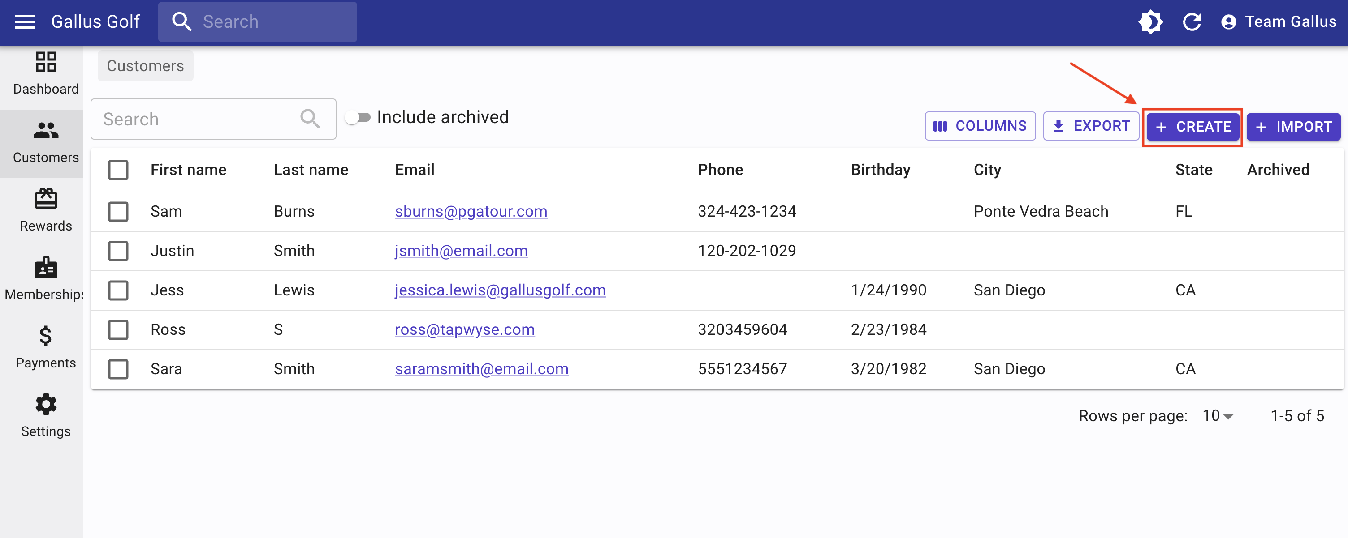Click the EXPORT button
The image size is (1348, 538).
point(1090,126)
